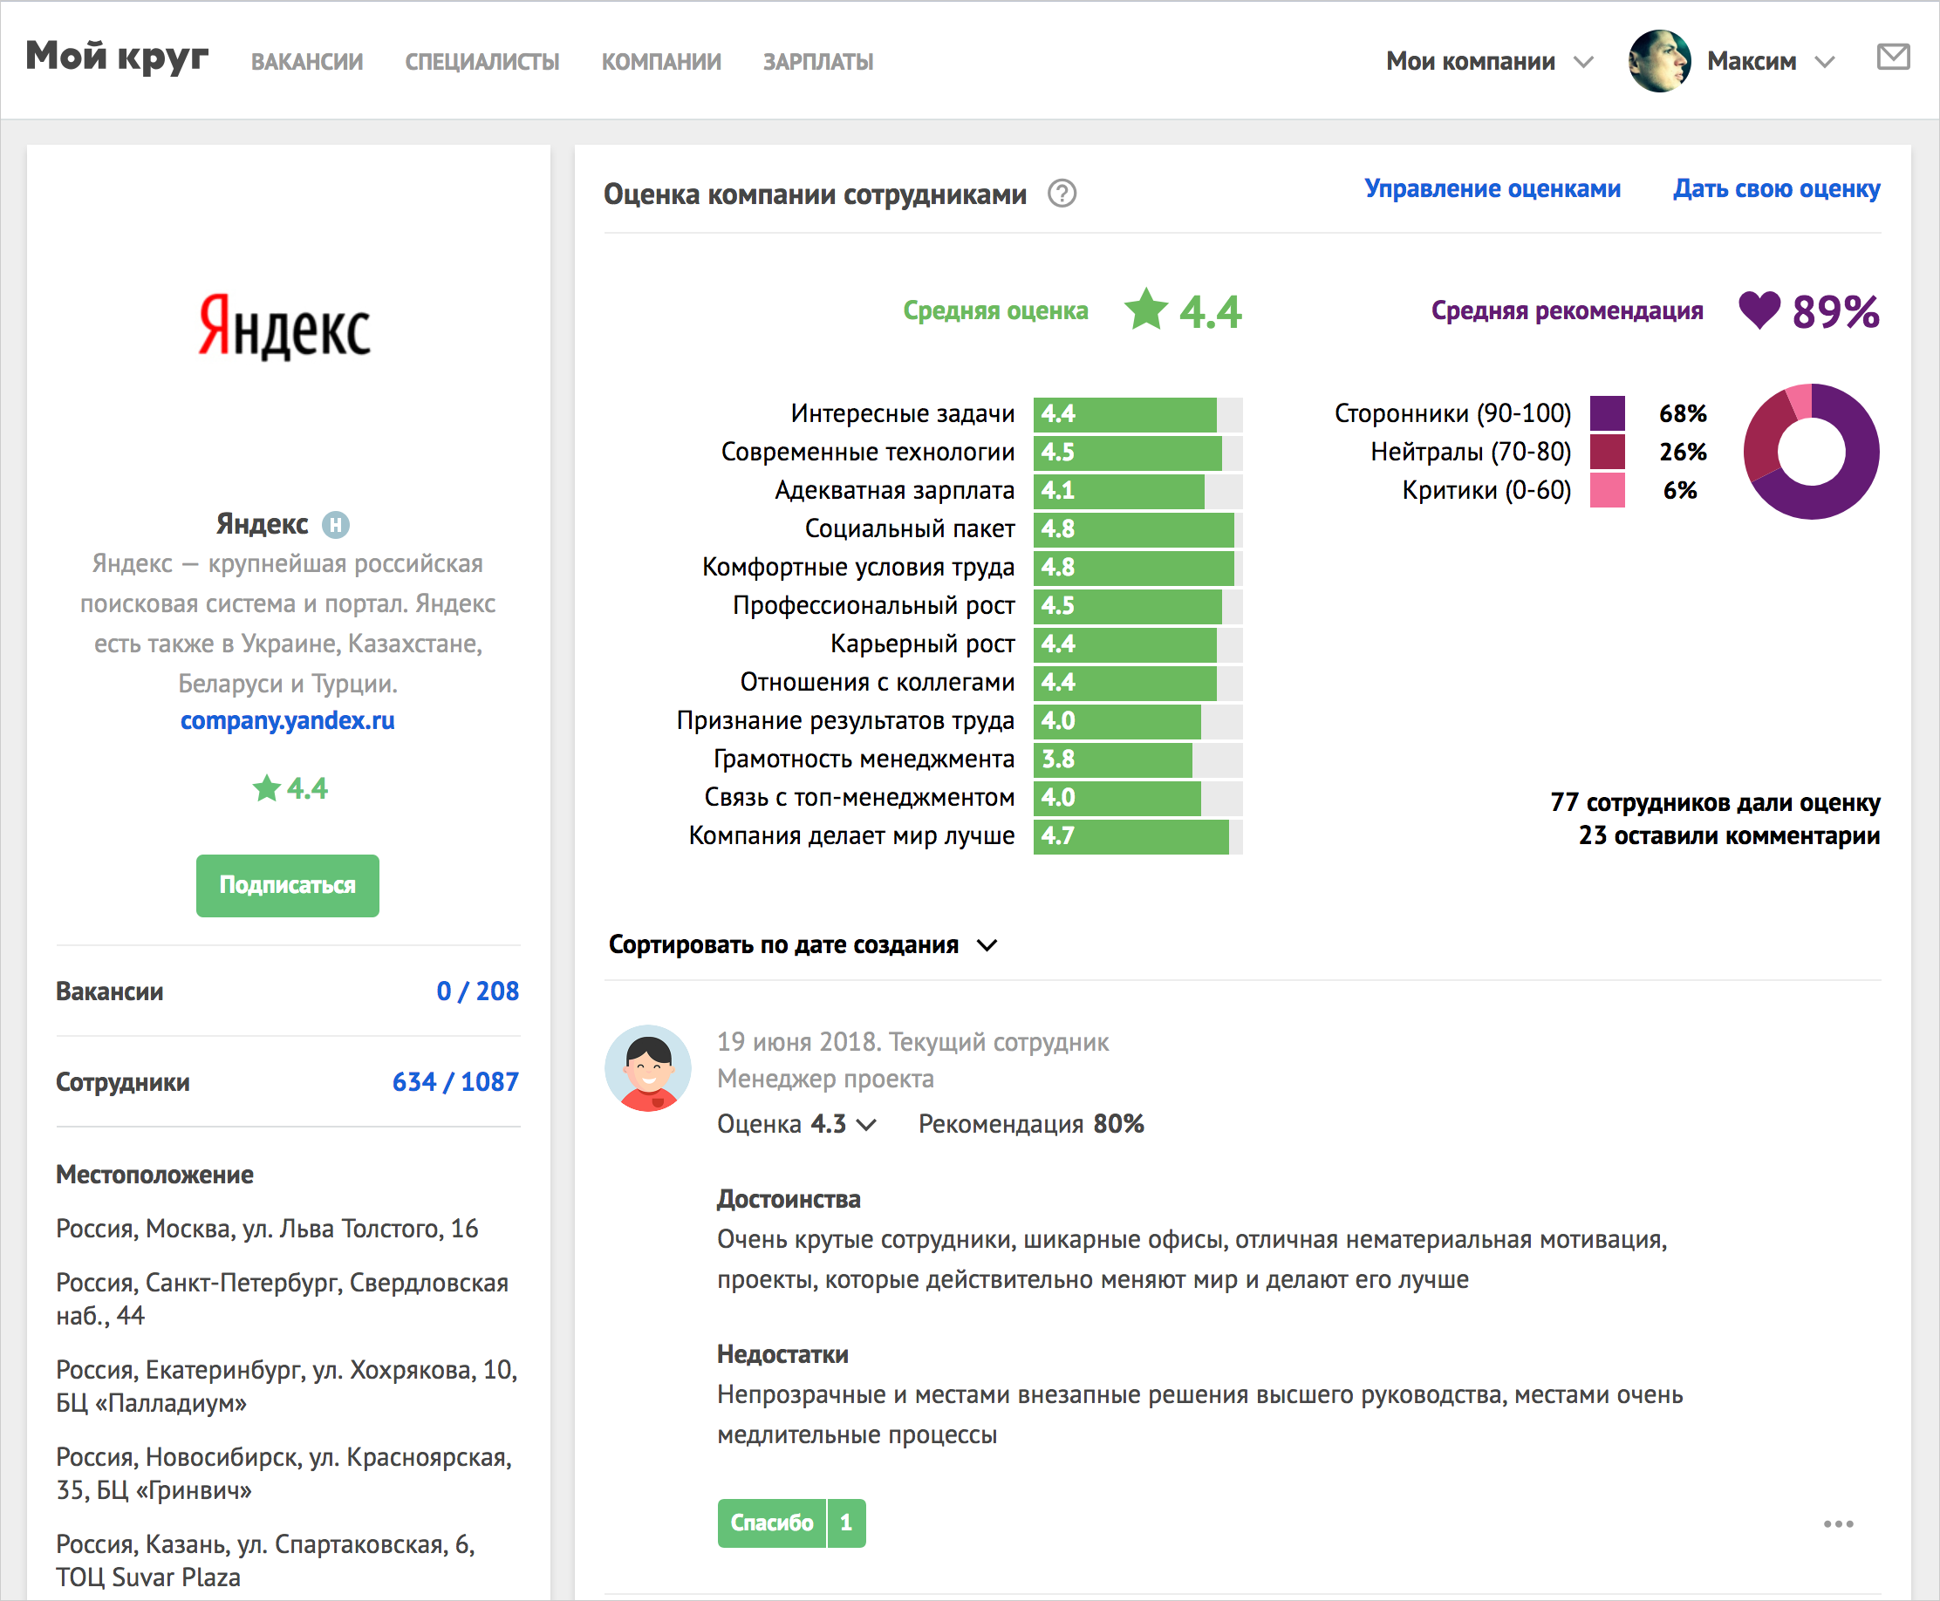Click the verified H badge near Яндекс
Viewport: 1940px width, 1601px height.
pos(336,525)
